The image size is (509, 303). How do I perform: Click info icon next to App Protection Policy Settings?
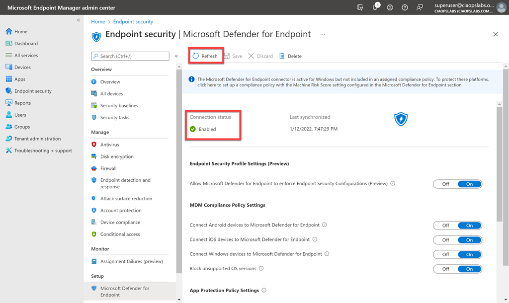[x=264, y=291]
